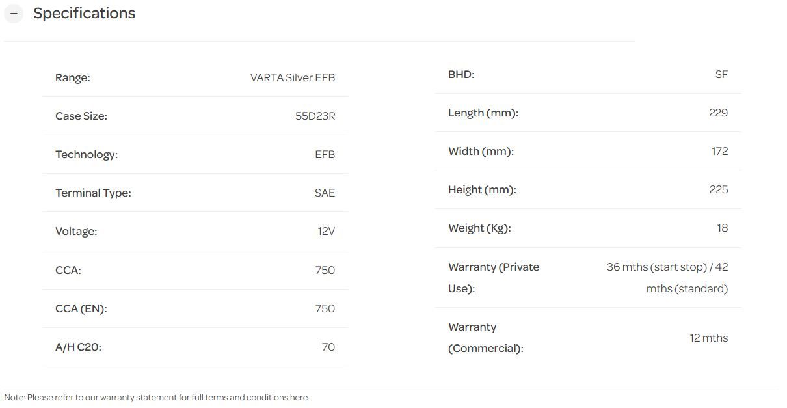Click the '12V' voltage value
This screenshot has height=408, width=787.
pyautogui.click(x=327, y=232)
